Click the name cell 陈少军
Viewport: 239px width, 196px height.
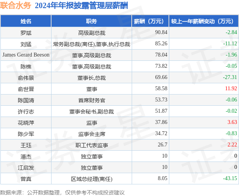tap(26, 134)
